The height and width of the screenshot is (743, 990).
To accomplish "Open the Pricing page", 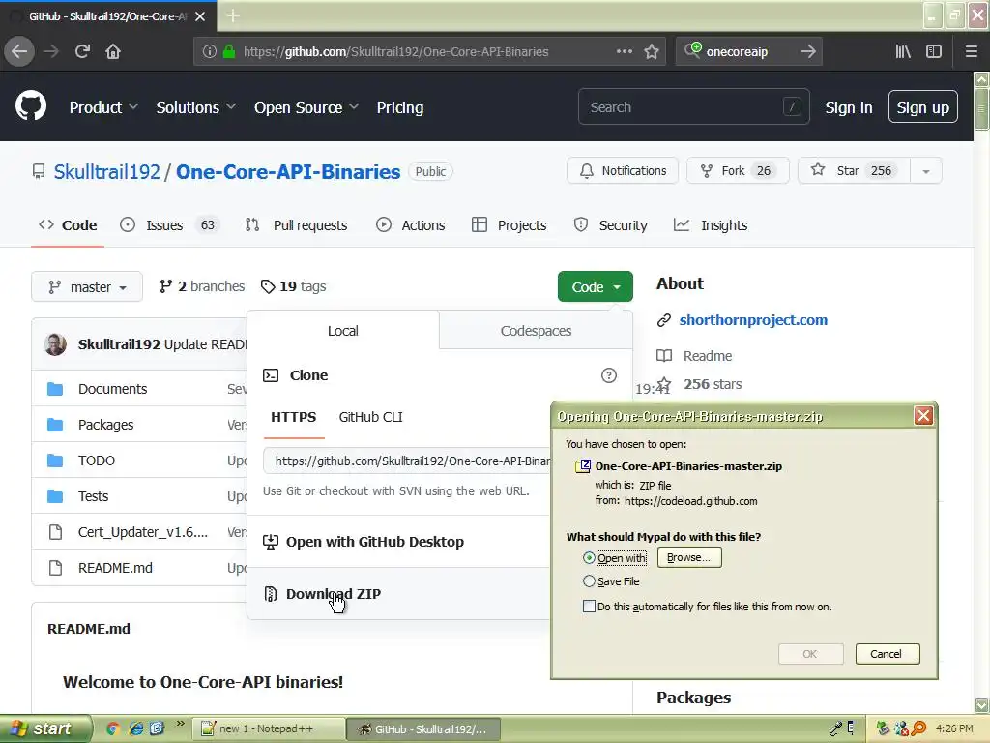I will coord(399,107).
